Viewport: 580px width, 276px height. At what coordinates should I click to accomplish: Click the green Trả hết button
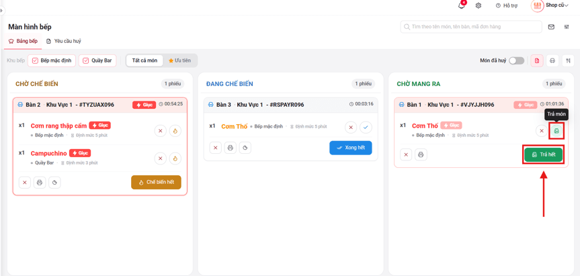[x=544, y=154]
